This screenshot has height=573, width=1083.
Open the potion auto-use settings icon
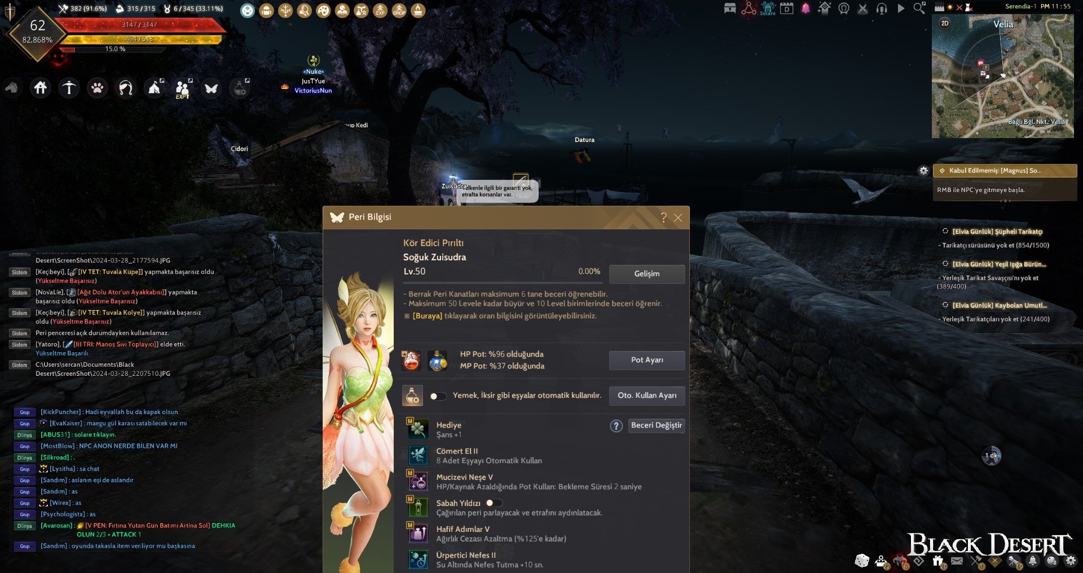pyautogui.click(x=240, y=88)
